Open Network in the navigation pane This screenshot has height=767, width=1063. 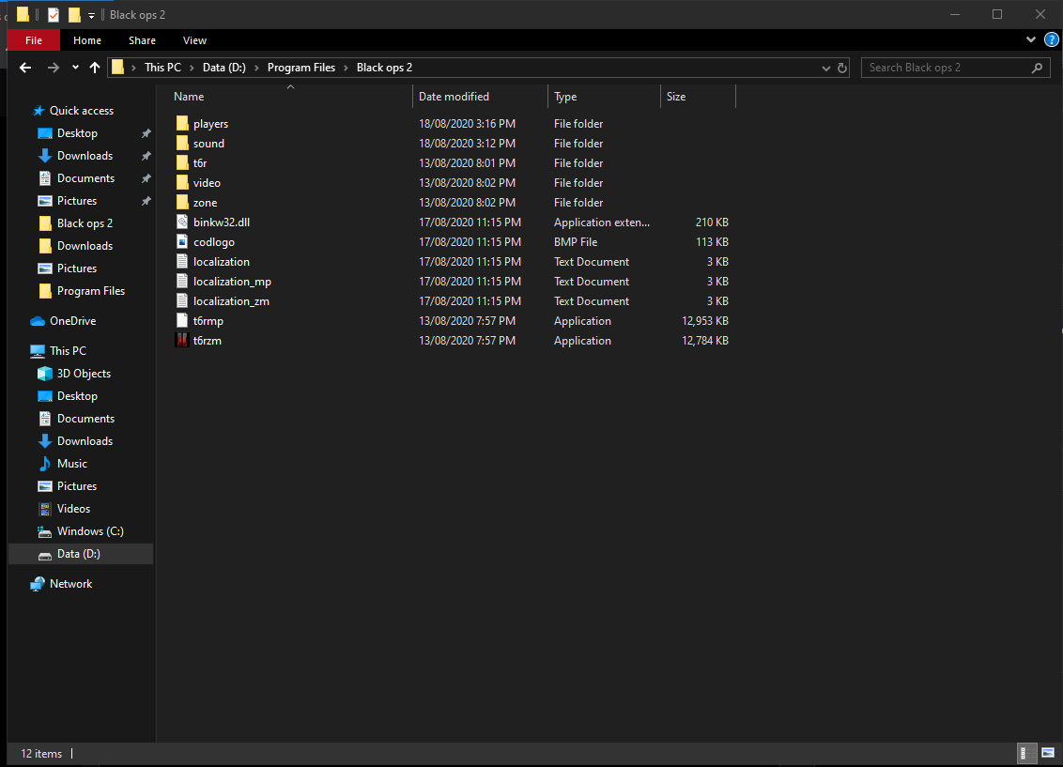(x=70, y=583)
